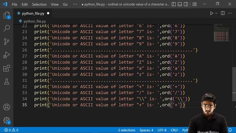Click the dotted string on line 26
Image resolution: width=236 pixels, height=133 pixels.
click(x=122, y=50)
